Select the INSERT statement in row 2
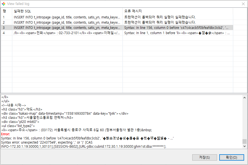Viewport: 248px width, 165px height. pyautogui.click(x=67, y=22)
